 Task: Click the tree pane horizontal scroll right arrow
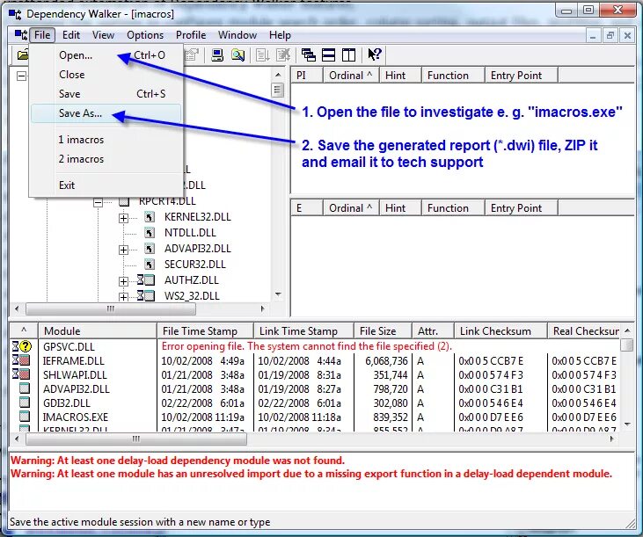263,308
